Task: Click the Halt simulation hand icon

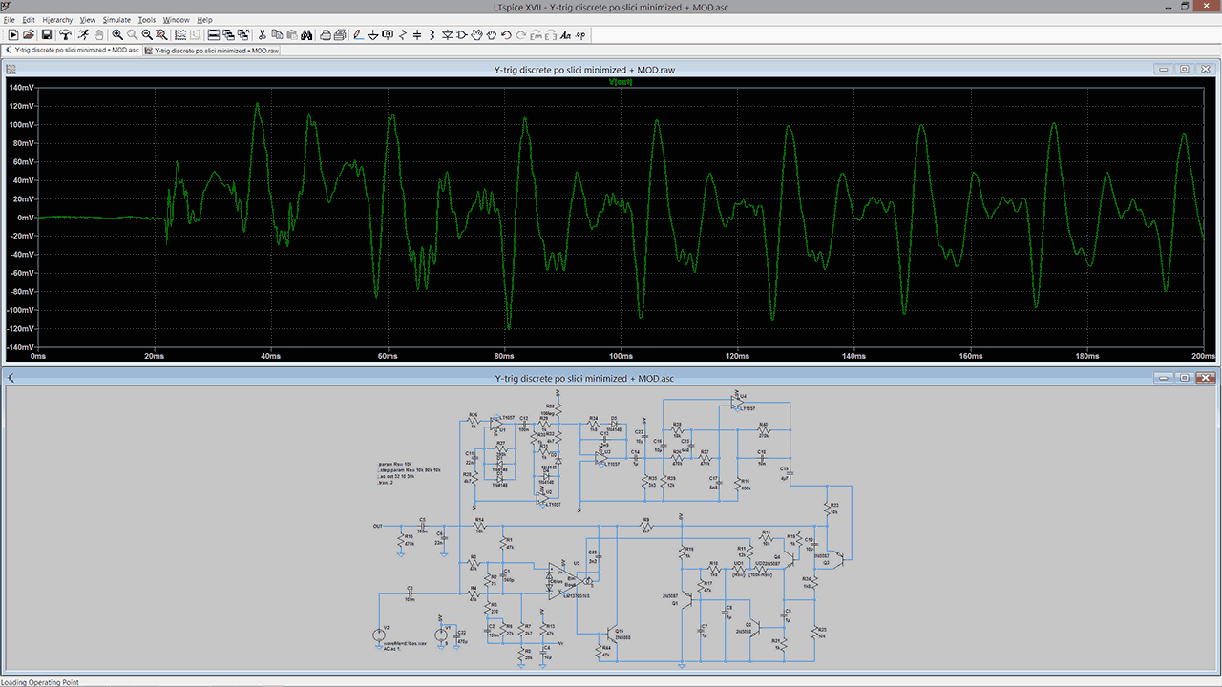Action: 98,35
